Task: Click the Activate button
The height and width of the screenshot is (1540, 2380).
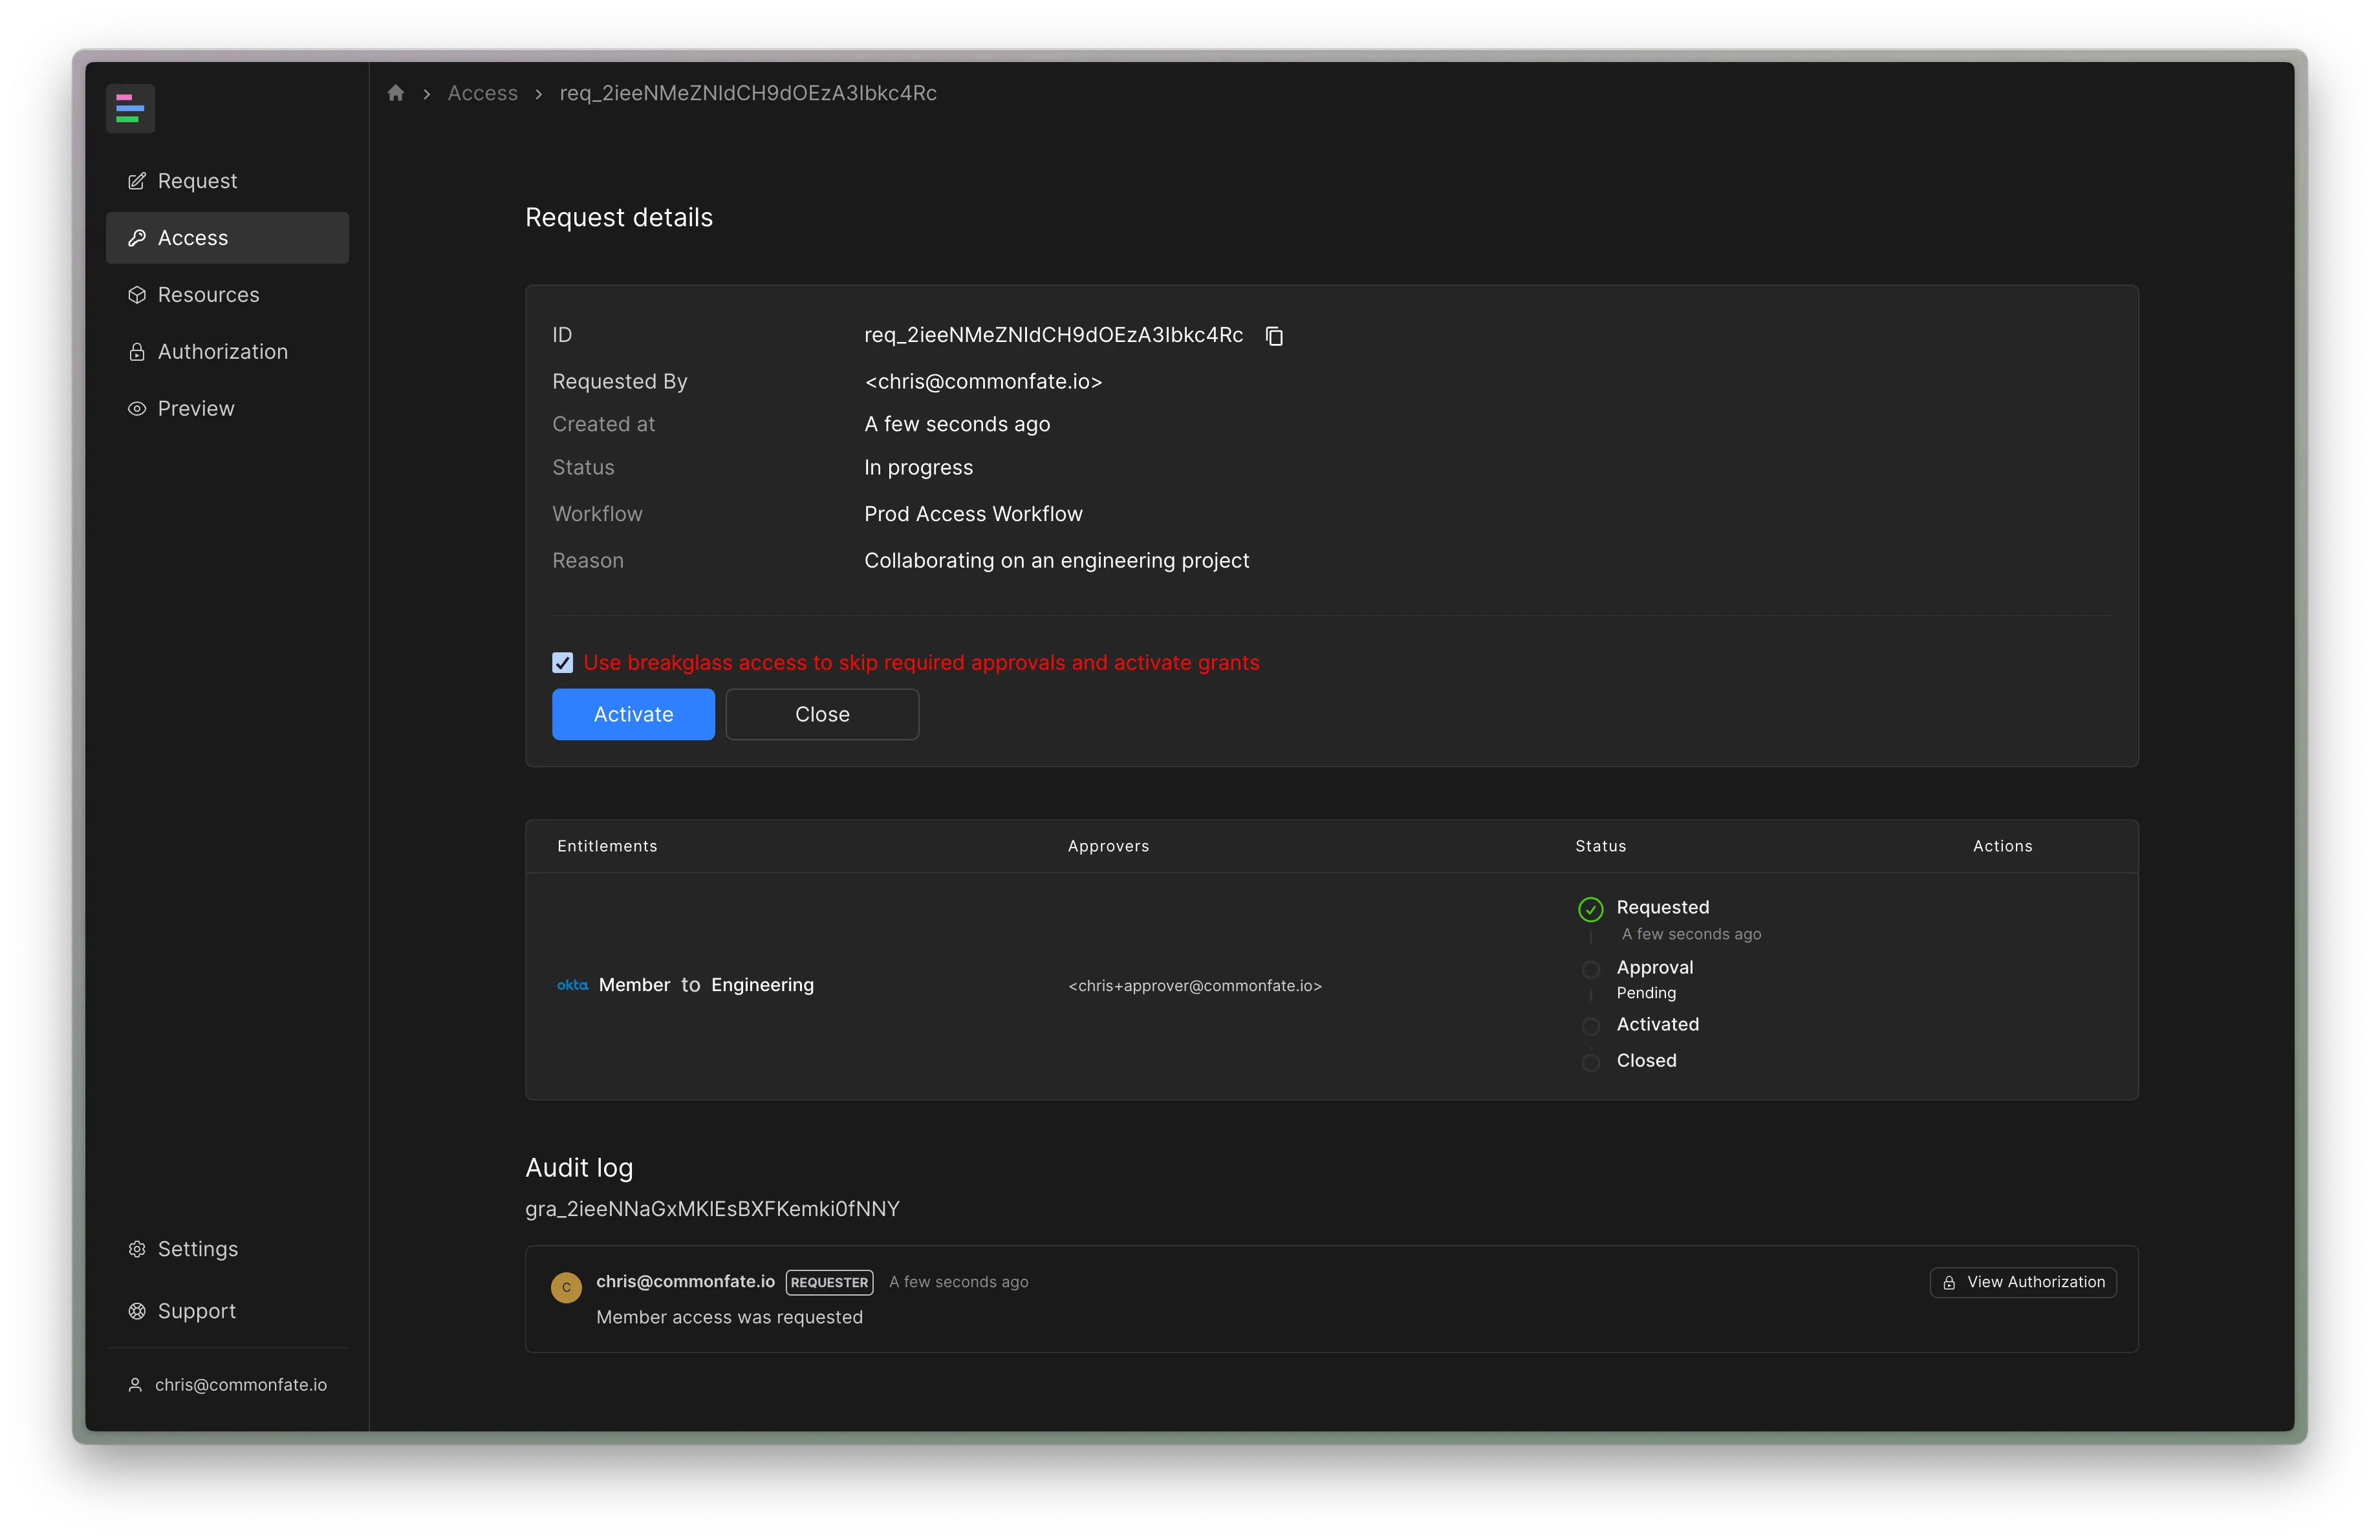Action: [x=633, y=712]
